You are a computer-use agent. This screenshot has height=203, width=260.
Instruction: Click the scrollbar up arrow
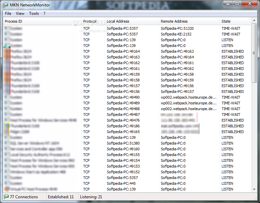pyautogui.click(x=254, y=20)
